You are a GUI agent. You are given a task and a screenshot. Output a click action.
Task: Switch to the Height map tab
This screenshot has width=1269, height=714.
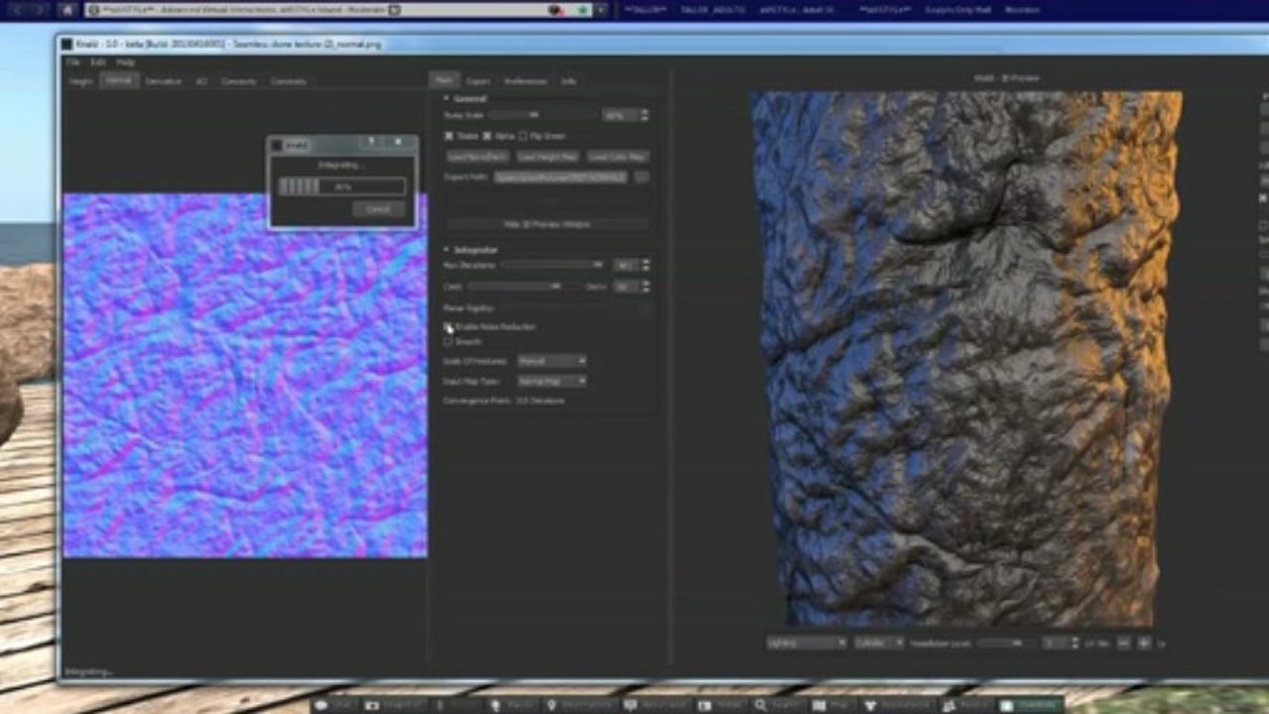click(80, 81)
